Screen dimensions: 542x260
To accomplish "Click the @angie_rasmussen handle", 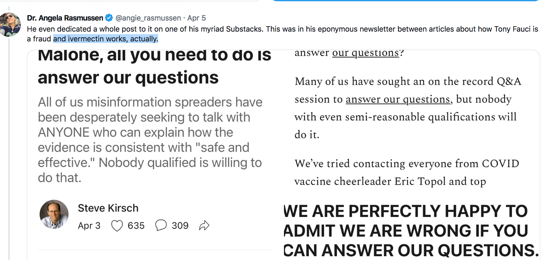I will (x=148, y=18).
